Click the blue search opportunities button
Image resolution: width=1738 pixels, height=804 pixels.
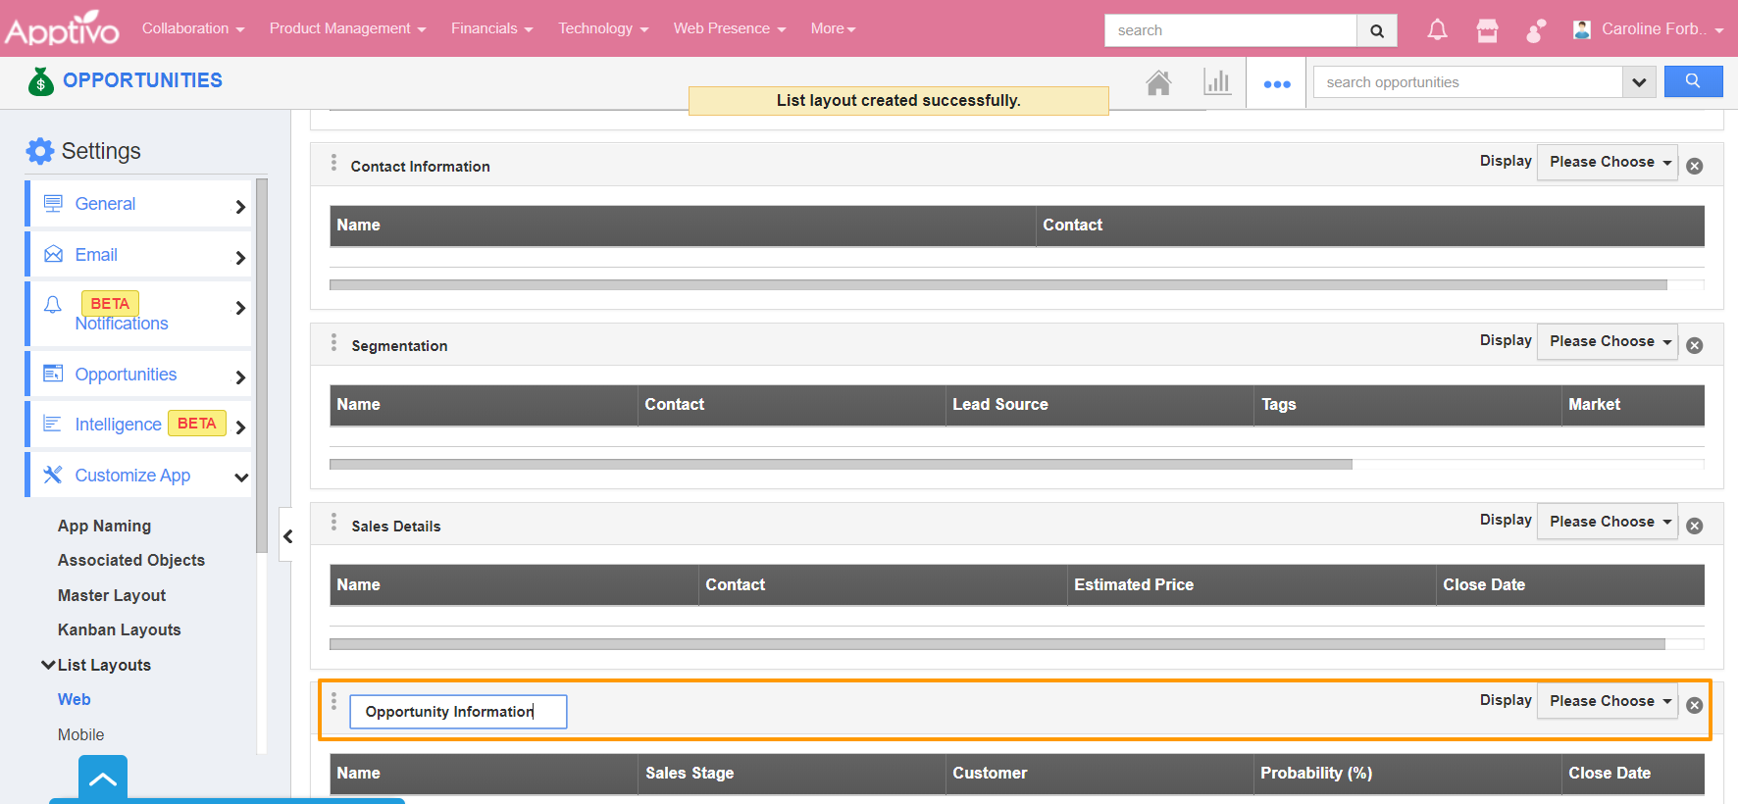(1693, 82)
